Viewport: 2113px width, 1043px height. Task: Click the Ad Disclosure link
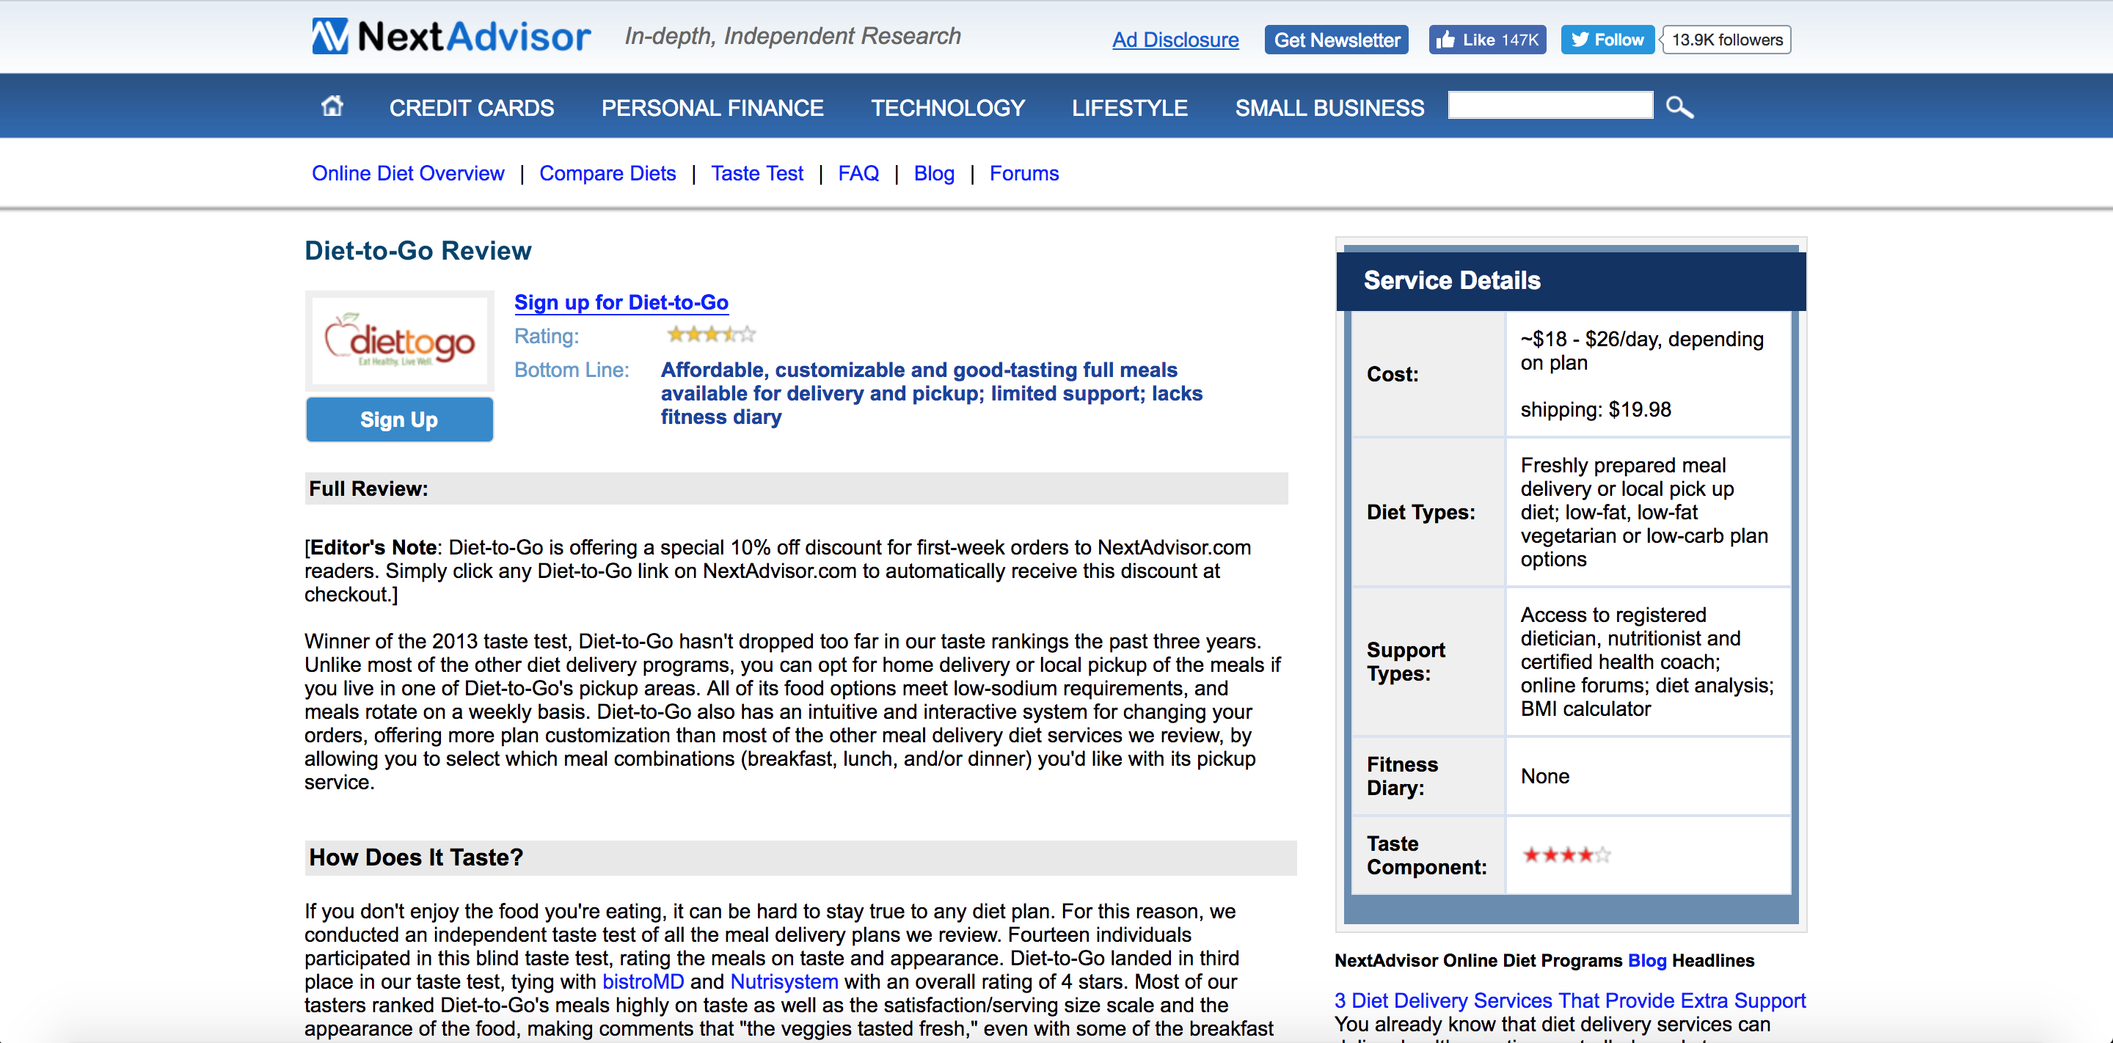(1175, 40)
